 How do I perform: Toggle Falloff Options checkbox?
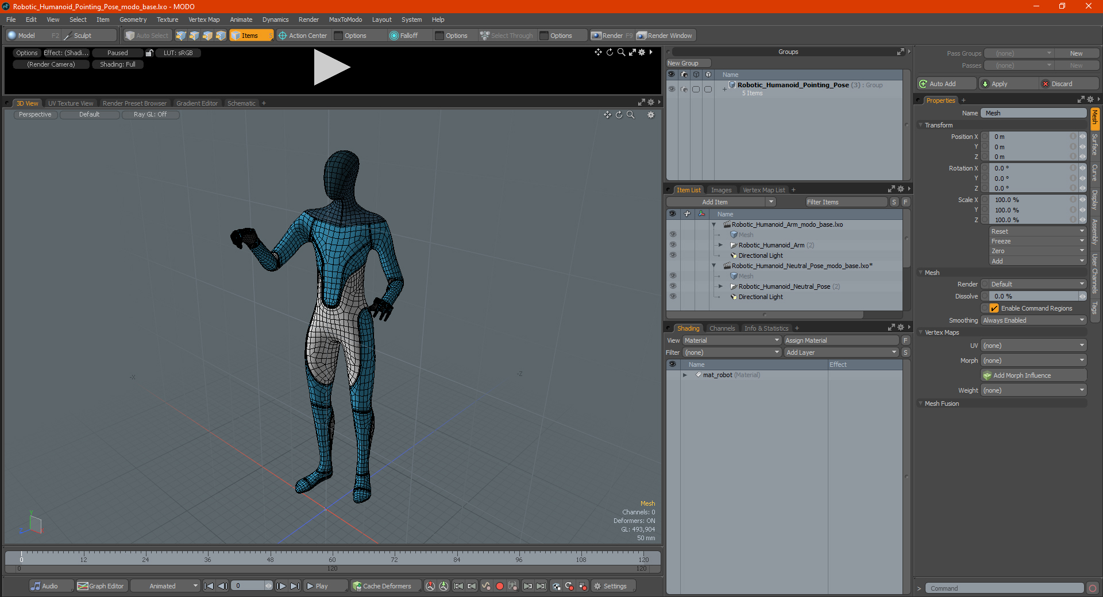[x=439, y=36]
